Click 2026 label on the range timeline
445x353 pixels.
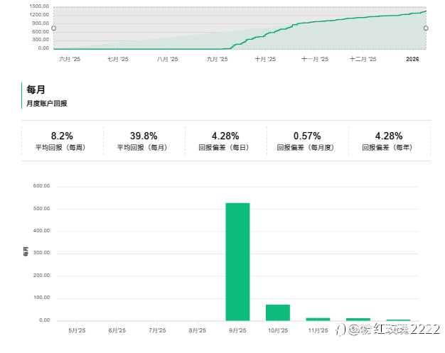[413, 60]
